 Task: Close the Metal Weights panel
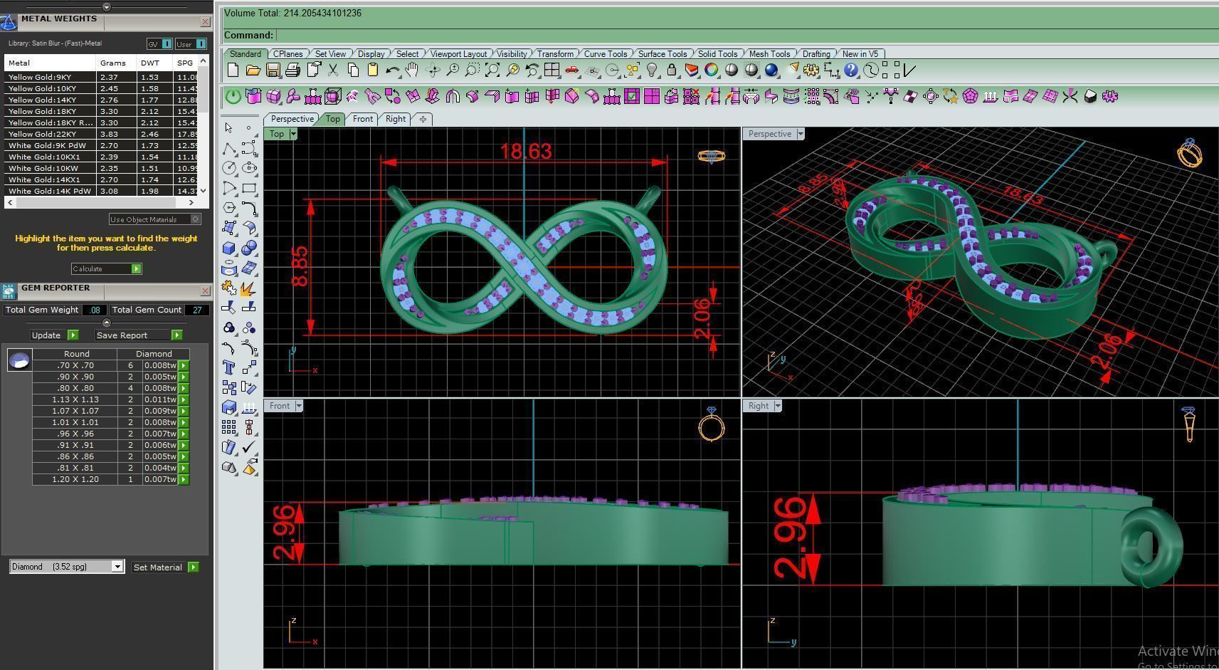(206, 22)
